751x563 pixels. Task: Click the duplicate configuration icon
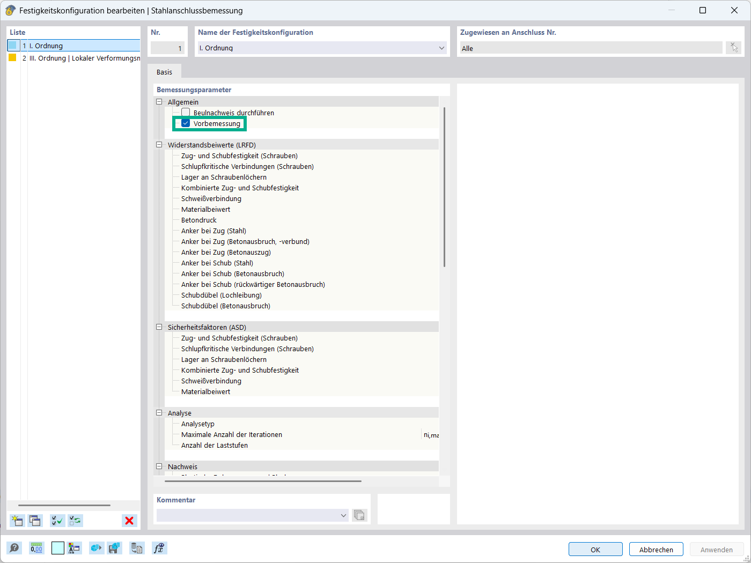[35, 521]
